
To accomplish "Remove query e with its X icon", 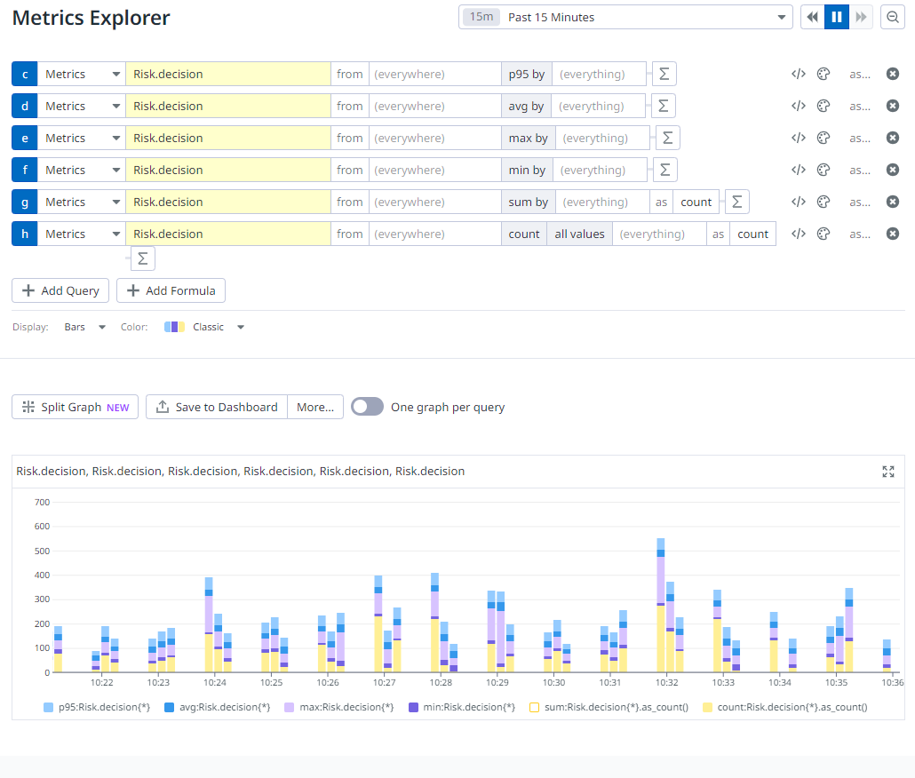I will [x=893, y=139].
